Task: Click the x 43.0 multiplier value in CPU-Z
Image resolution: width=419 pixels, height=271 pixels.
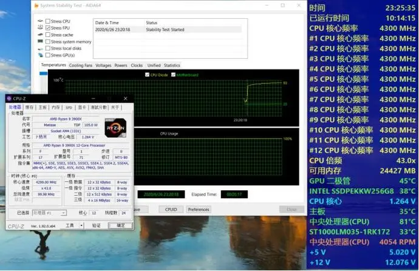Action: click(46, 188)
